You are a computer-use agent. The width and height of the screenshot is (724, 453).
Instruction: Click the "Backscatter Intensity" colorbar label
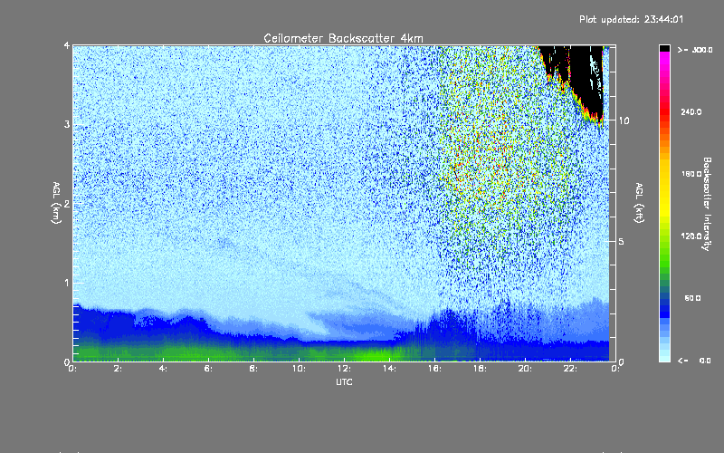pyautogui.click(x=707, y=204)
